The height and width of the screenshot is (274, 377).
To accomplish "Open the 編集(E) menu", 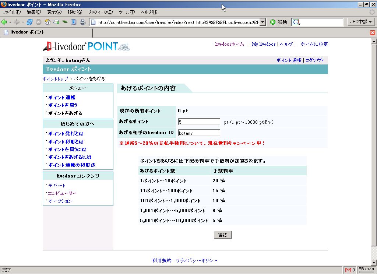I will (x=34, y=12).
